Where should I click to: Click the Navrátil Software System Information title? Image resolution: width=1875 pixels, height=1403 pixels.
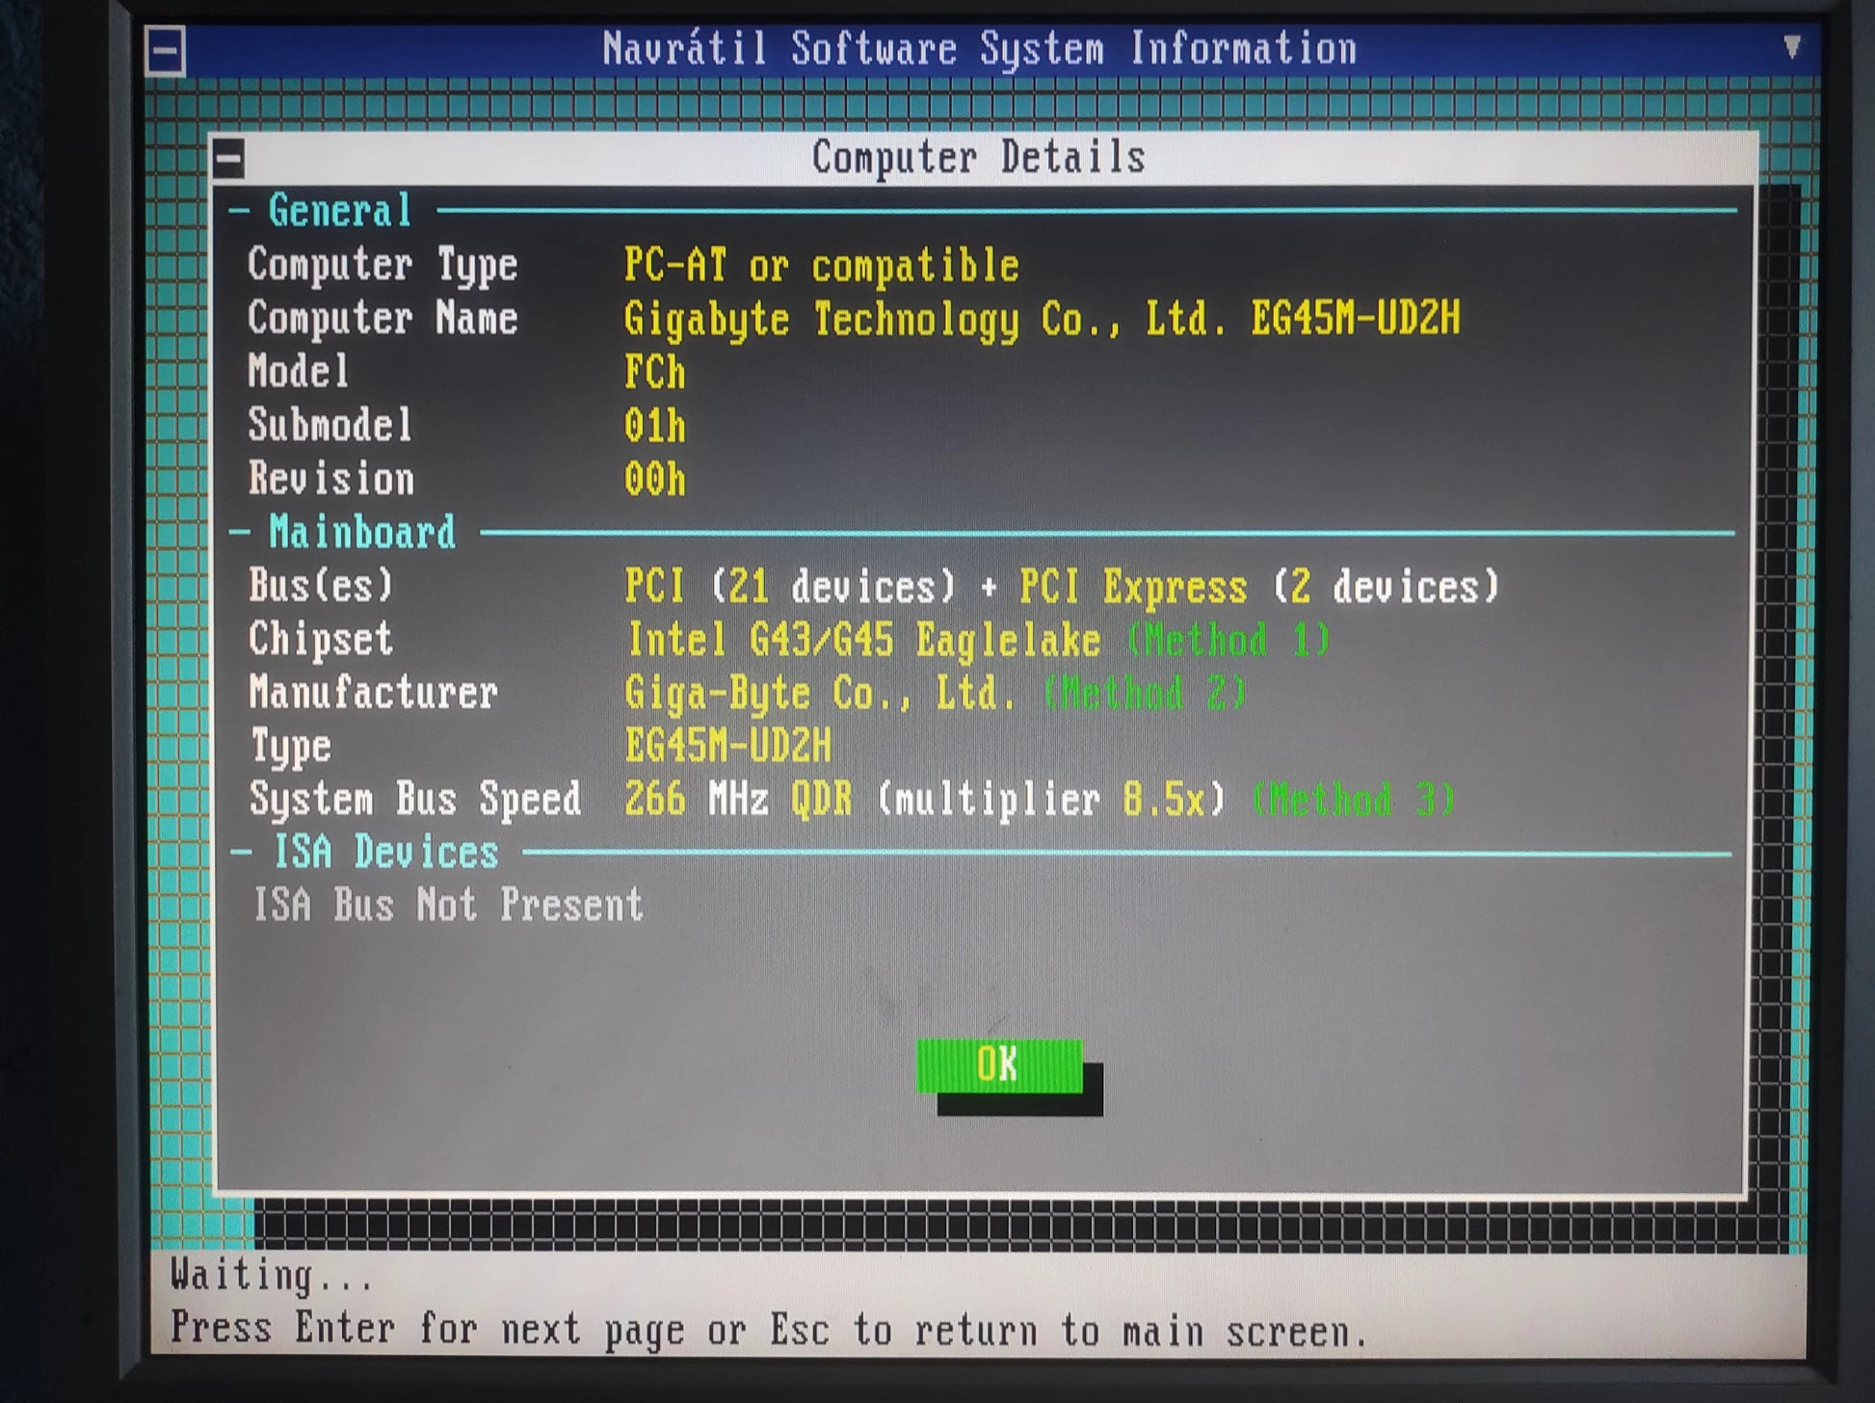980,48
